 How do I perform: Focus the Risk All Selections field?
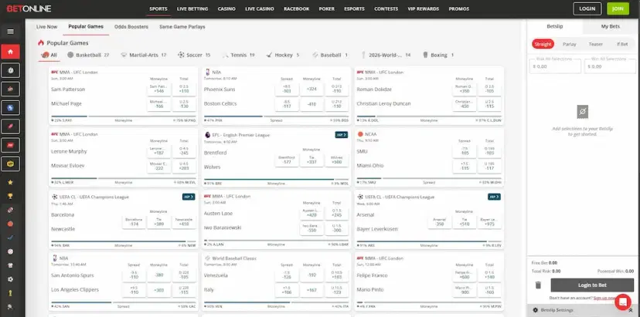click(x=555, y=66)
